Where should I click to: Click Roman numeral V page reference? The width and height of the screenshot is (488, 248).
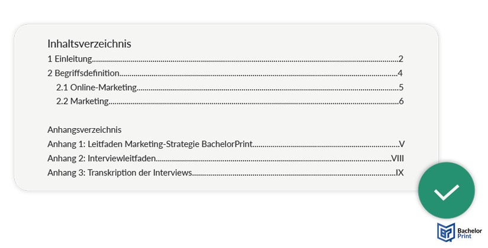402,144
